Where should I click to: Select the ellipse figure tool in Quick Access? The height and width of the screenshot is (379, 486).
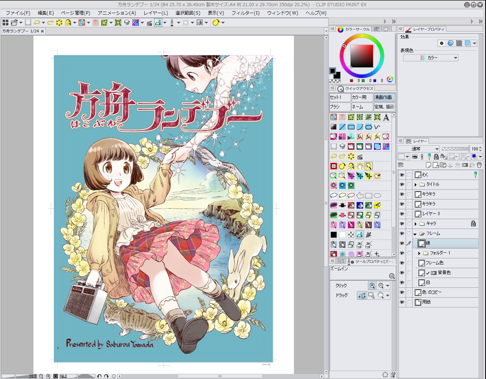pos(369,127)
